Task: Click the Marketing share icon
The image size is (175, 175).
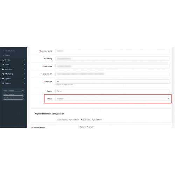Action: 3,74
